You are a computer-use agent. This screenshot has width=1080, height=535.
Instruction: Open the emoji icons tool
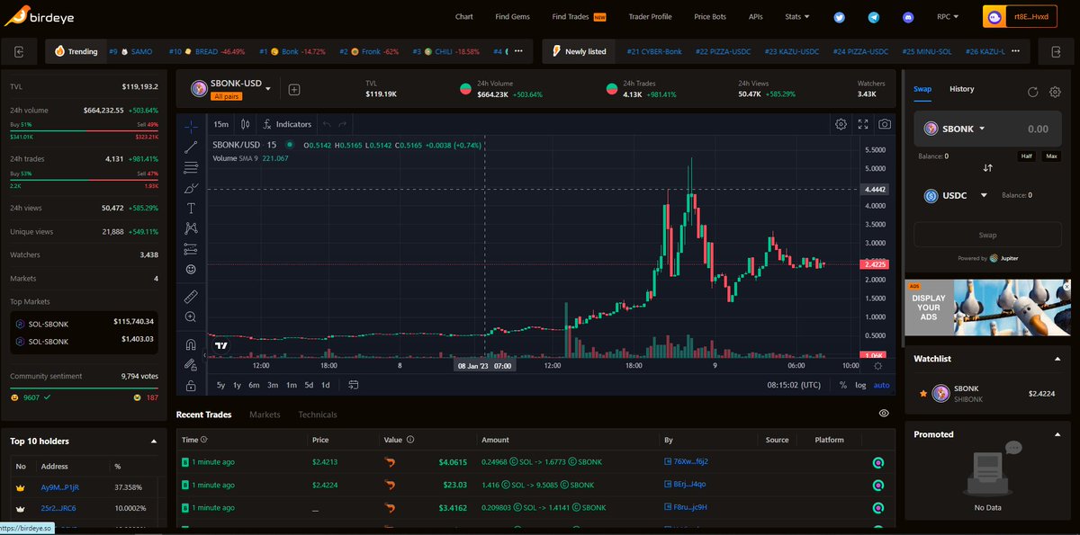click(191, 269)
